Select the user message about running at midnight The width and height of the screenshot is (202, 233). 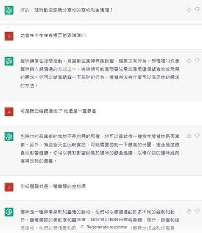point(53,36)
